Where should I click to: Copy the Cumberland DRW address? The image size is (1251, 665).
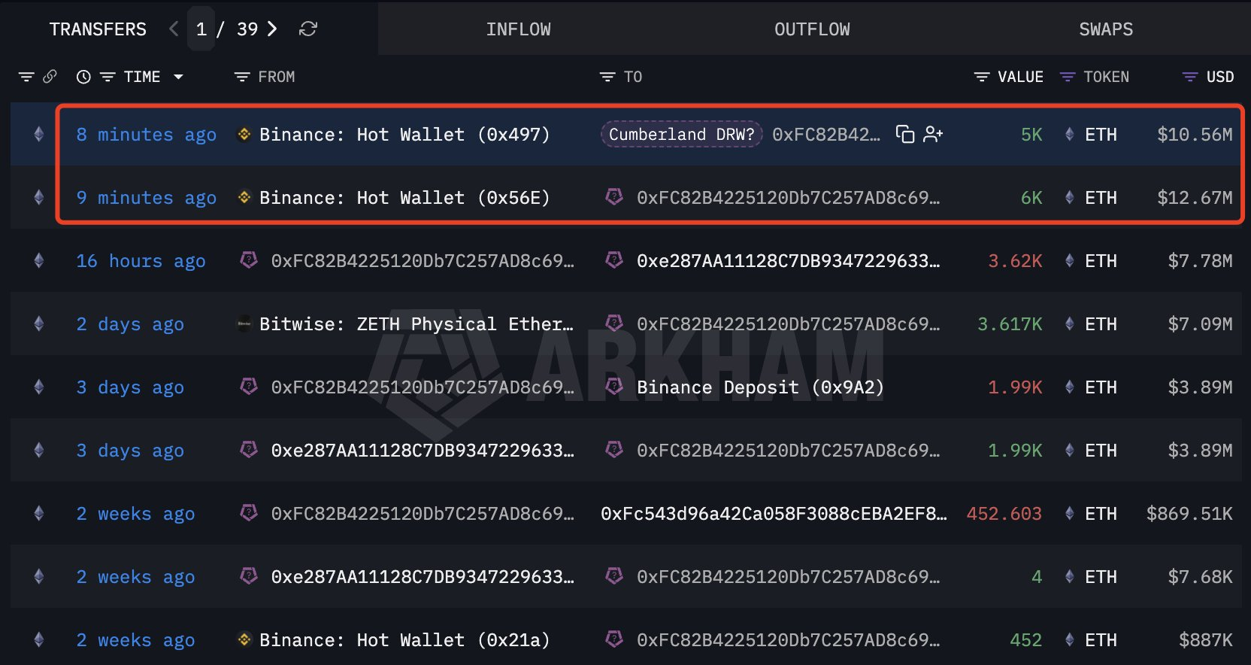(x=905, y=135)
